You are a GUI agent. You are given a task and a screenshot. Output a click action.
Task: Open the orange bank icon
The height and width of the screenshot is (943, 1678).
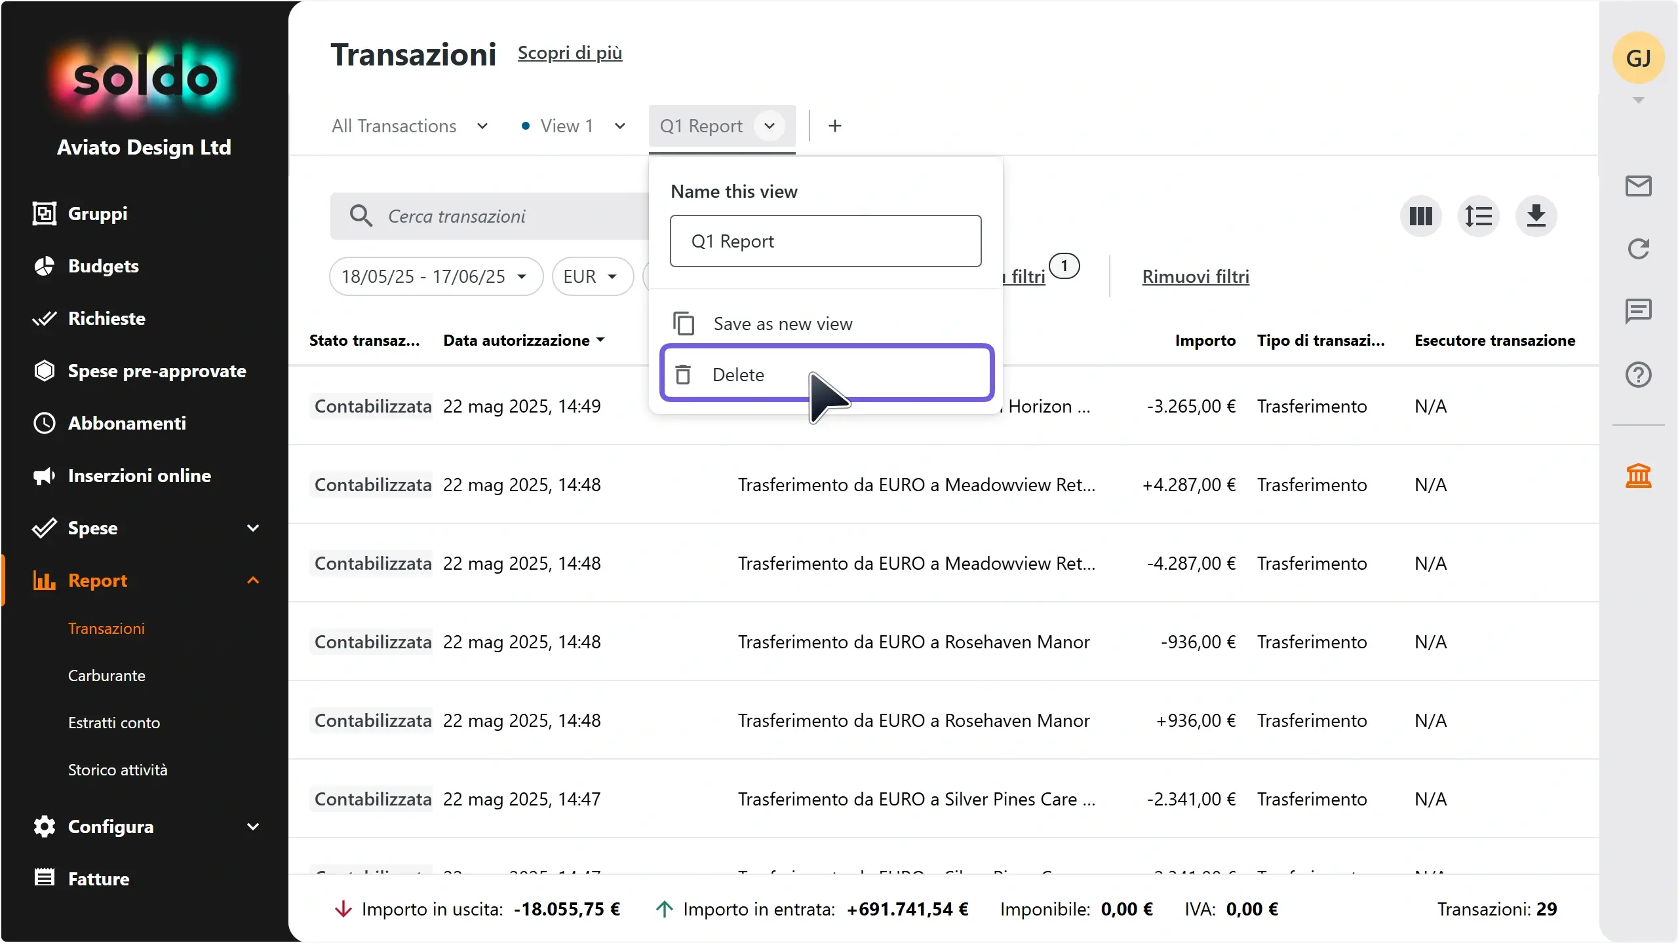point(1638,475)
